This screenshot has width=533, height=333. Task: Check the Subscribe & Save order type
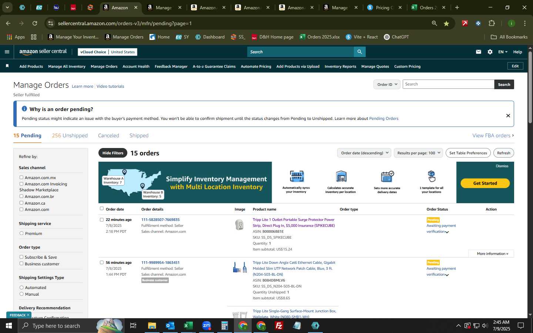[21, 257]
